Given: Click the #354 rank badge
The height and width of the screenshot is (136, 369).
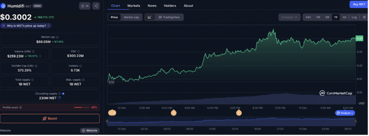Looking at the screenshot, I should (x=37, y=6).
